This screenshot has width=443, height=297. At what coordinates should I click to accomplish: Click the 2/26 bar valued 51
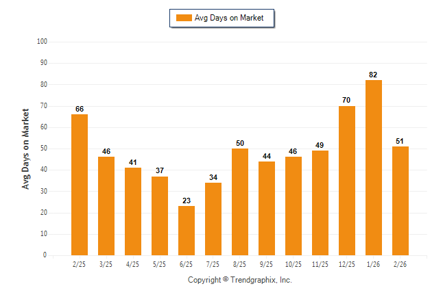(x=400, y=201)
